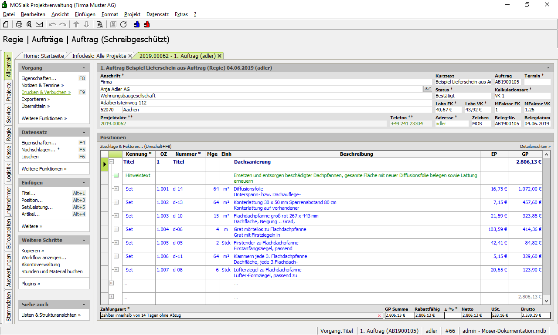Screen dimensions: 558x335
Task: Collapse the Vorgang sidebar panel
Action: click(84, 68)
